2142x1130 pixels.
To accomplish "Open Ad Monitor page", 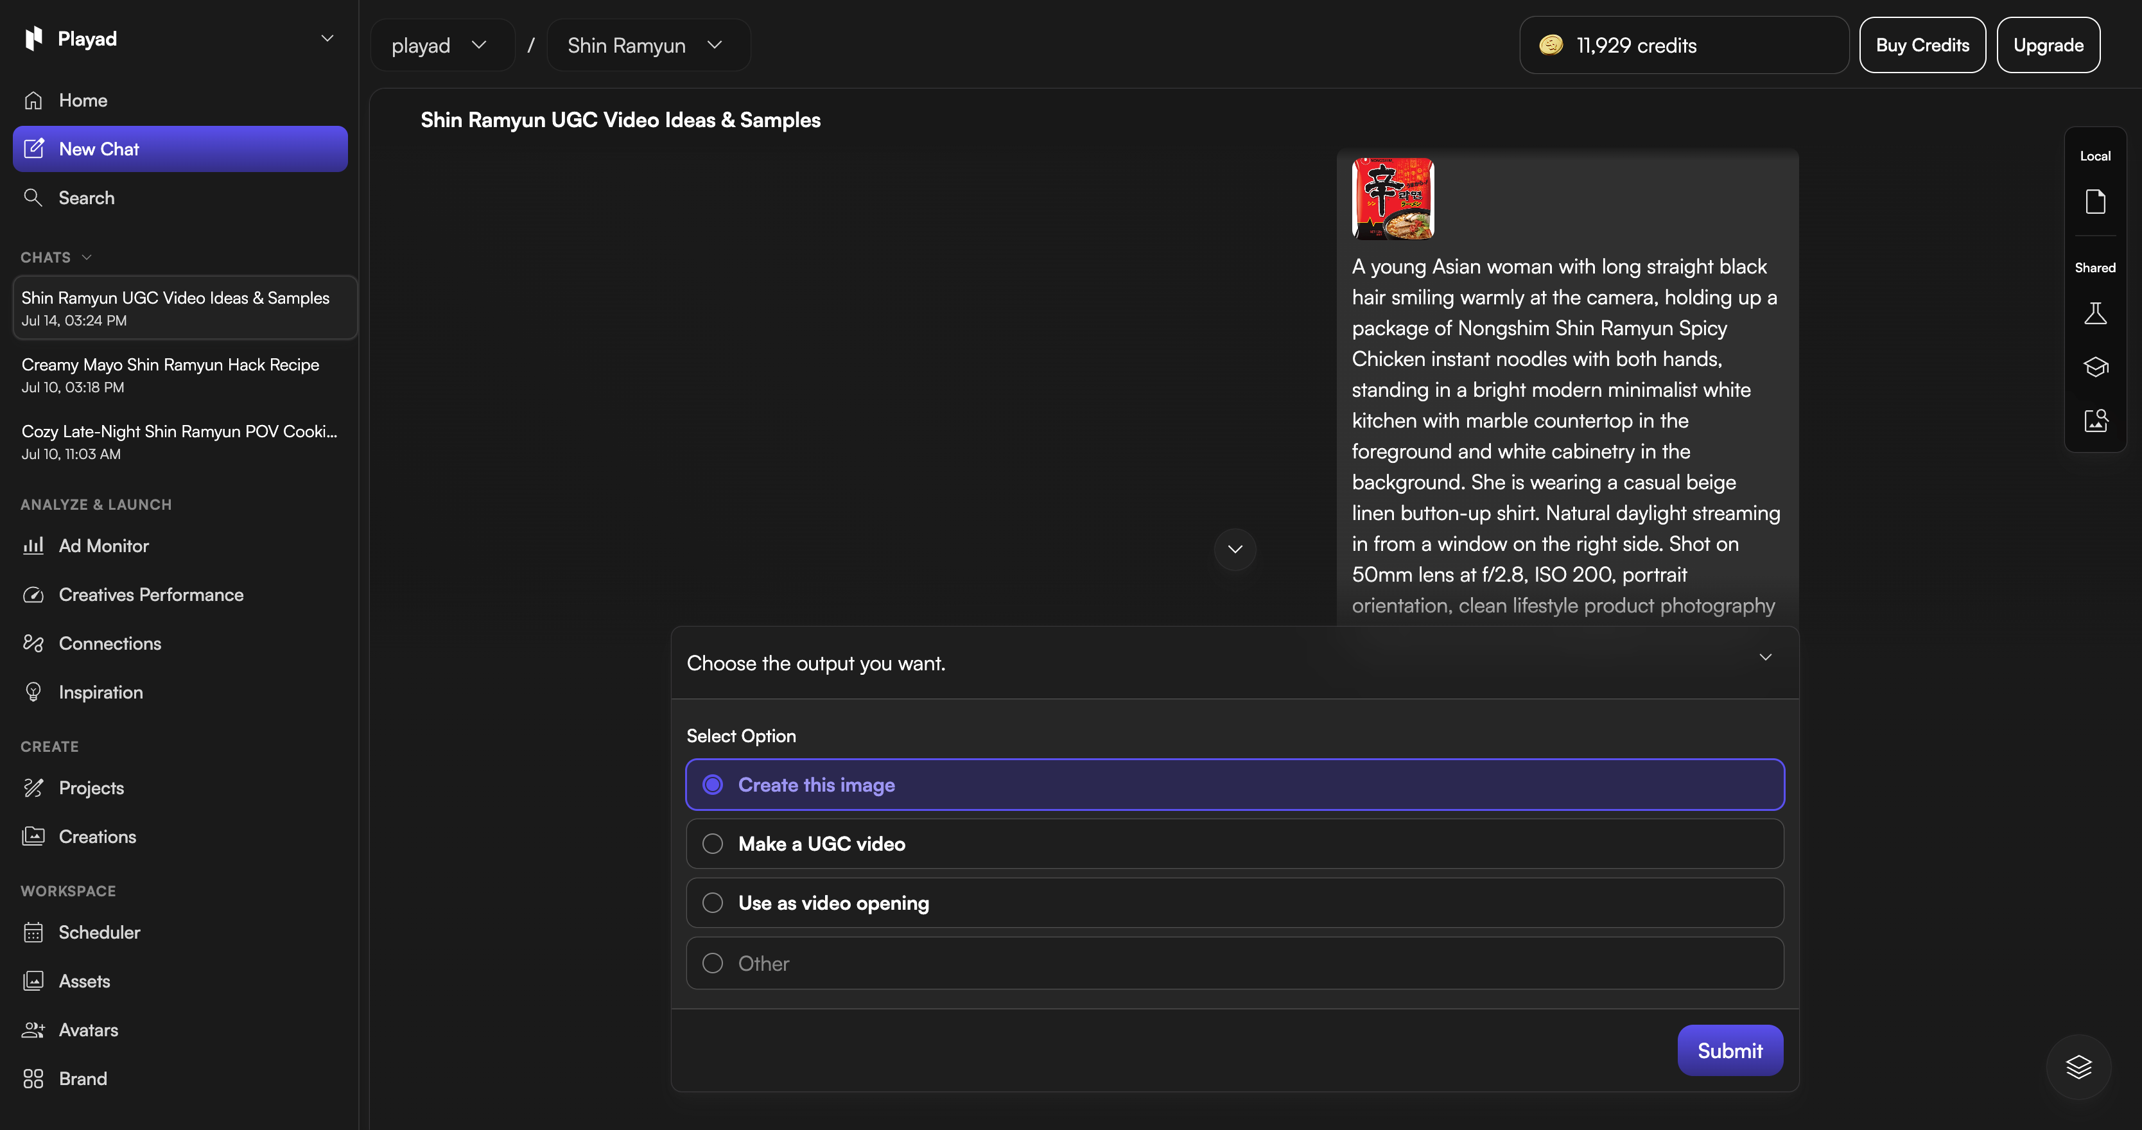I will 180,546.
